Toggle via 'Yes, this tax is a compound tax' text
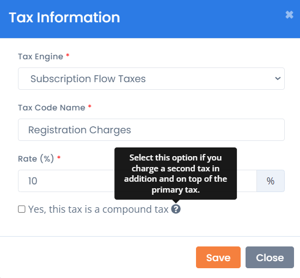The image size is (300, 278). click(98, 209)
